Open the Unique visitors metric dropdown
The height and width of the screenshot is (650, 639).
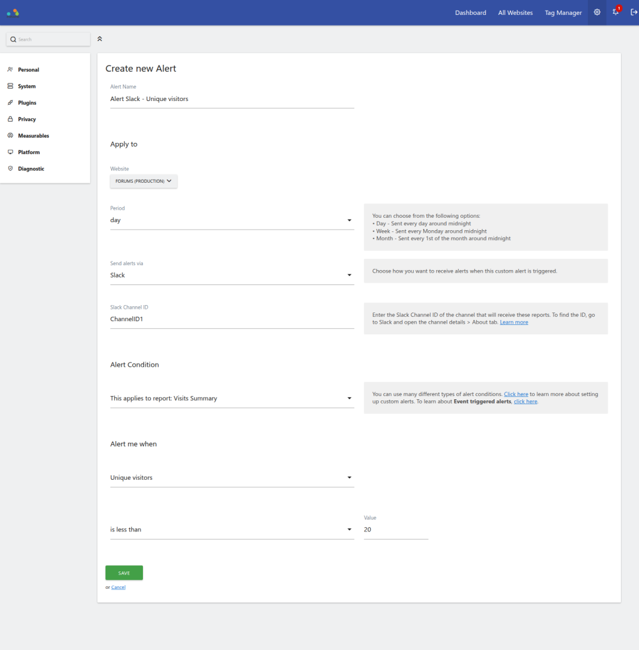(x=232, y=478)
